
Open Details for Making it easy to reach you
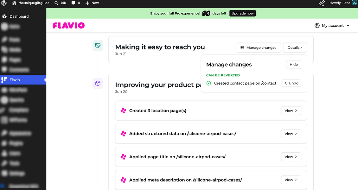(x=295, y=48)
